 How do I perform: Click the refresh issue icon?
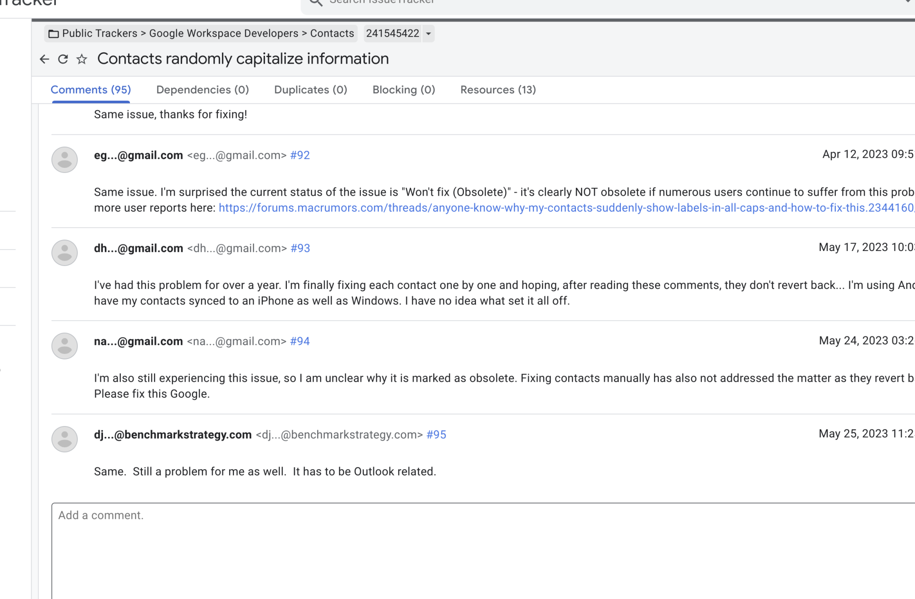[63, 59]
